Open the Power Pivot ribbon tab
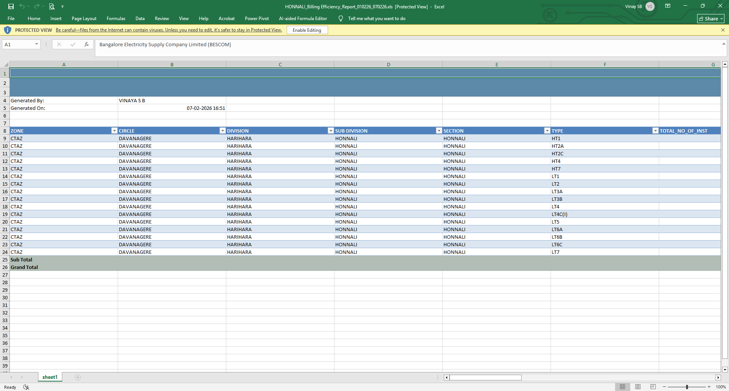Image resolution: width=729 pixels, height=391 pixels. 257,19
